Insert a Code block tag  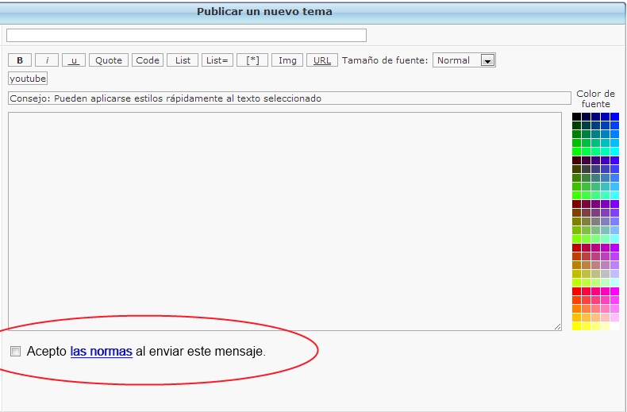(148, 60)
